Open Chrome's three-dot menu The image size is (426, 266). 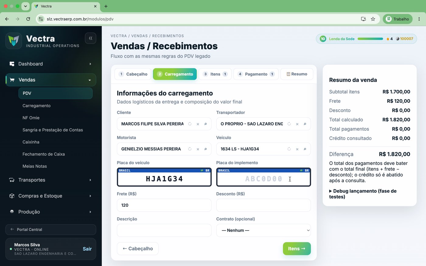[x=419, y=19]
